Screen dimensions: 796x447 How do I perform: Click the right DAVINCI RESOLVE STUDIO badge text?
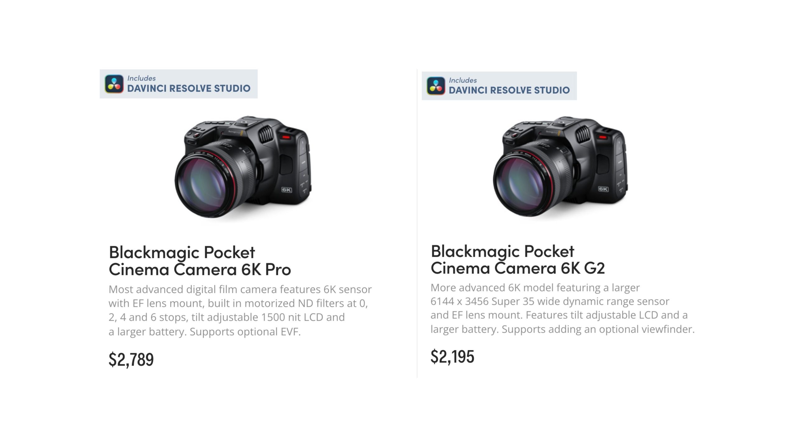[x=509, y=90]
